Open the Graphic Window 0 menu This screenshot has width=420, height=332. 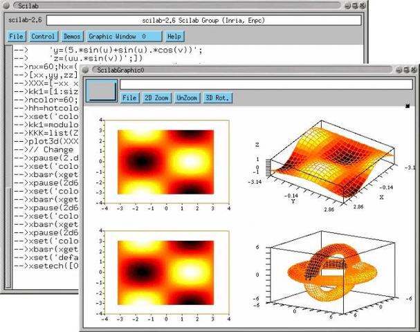point(125,37)
